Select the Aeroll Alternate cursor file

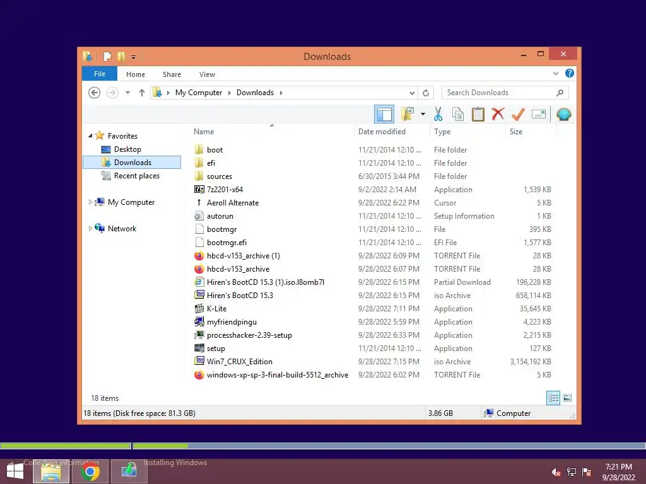point(232,202)
